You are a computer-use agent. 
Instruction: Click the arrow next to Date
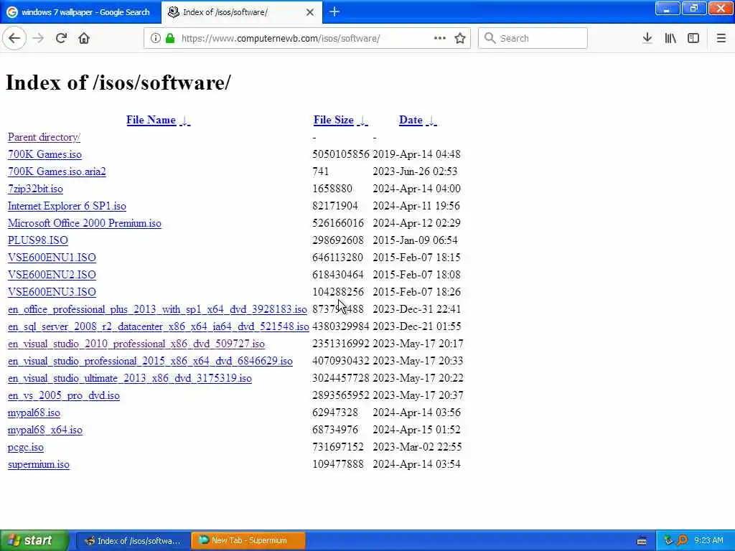pos(431,121)
